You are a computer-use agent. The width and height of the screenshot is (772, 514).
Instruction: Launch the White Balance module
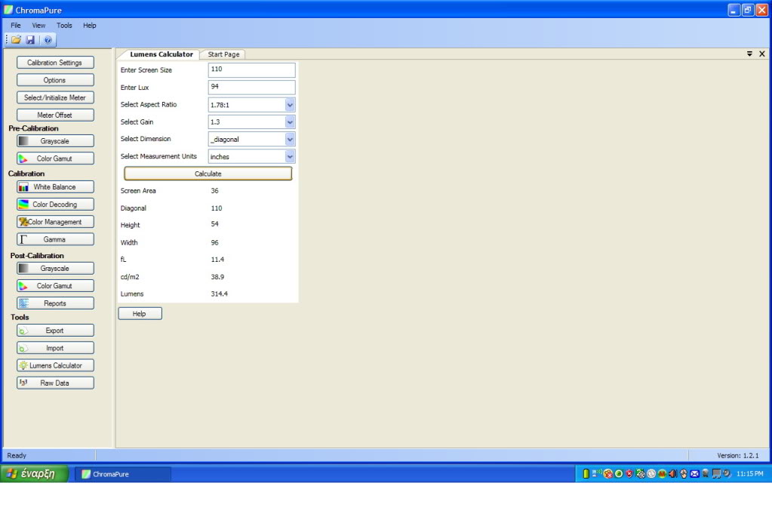pos(55,187)
